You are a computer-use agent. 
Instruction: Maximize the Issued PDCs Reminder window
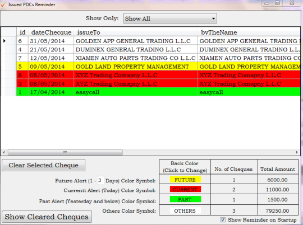278,3
